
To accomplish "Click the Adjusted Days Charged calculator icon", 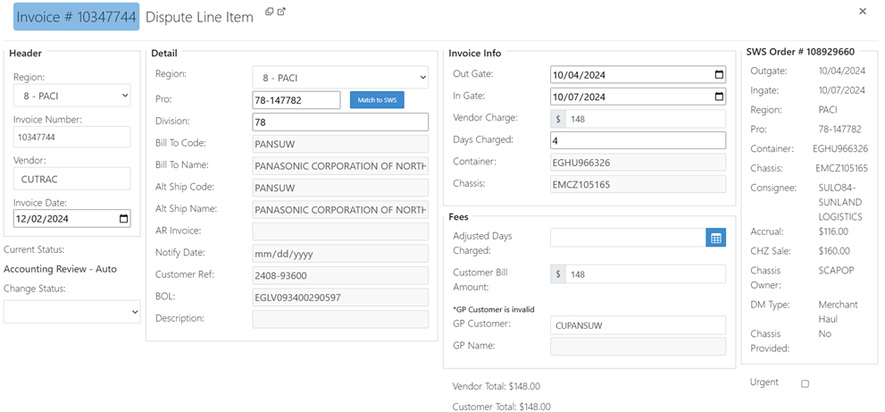I will pos(715,238).
